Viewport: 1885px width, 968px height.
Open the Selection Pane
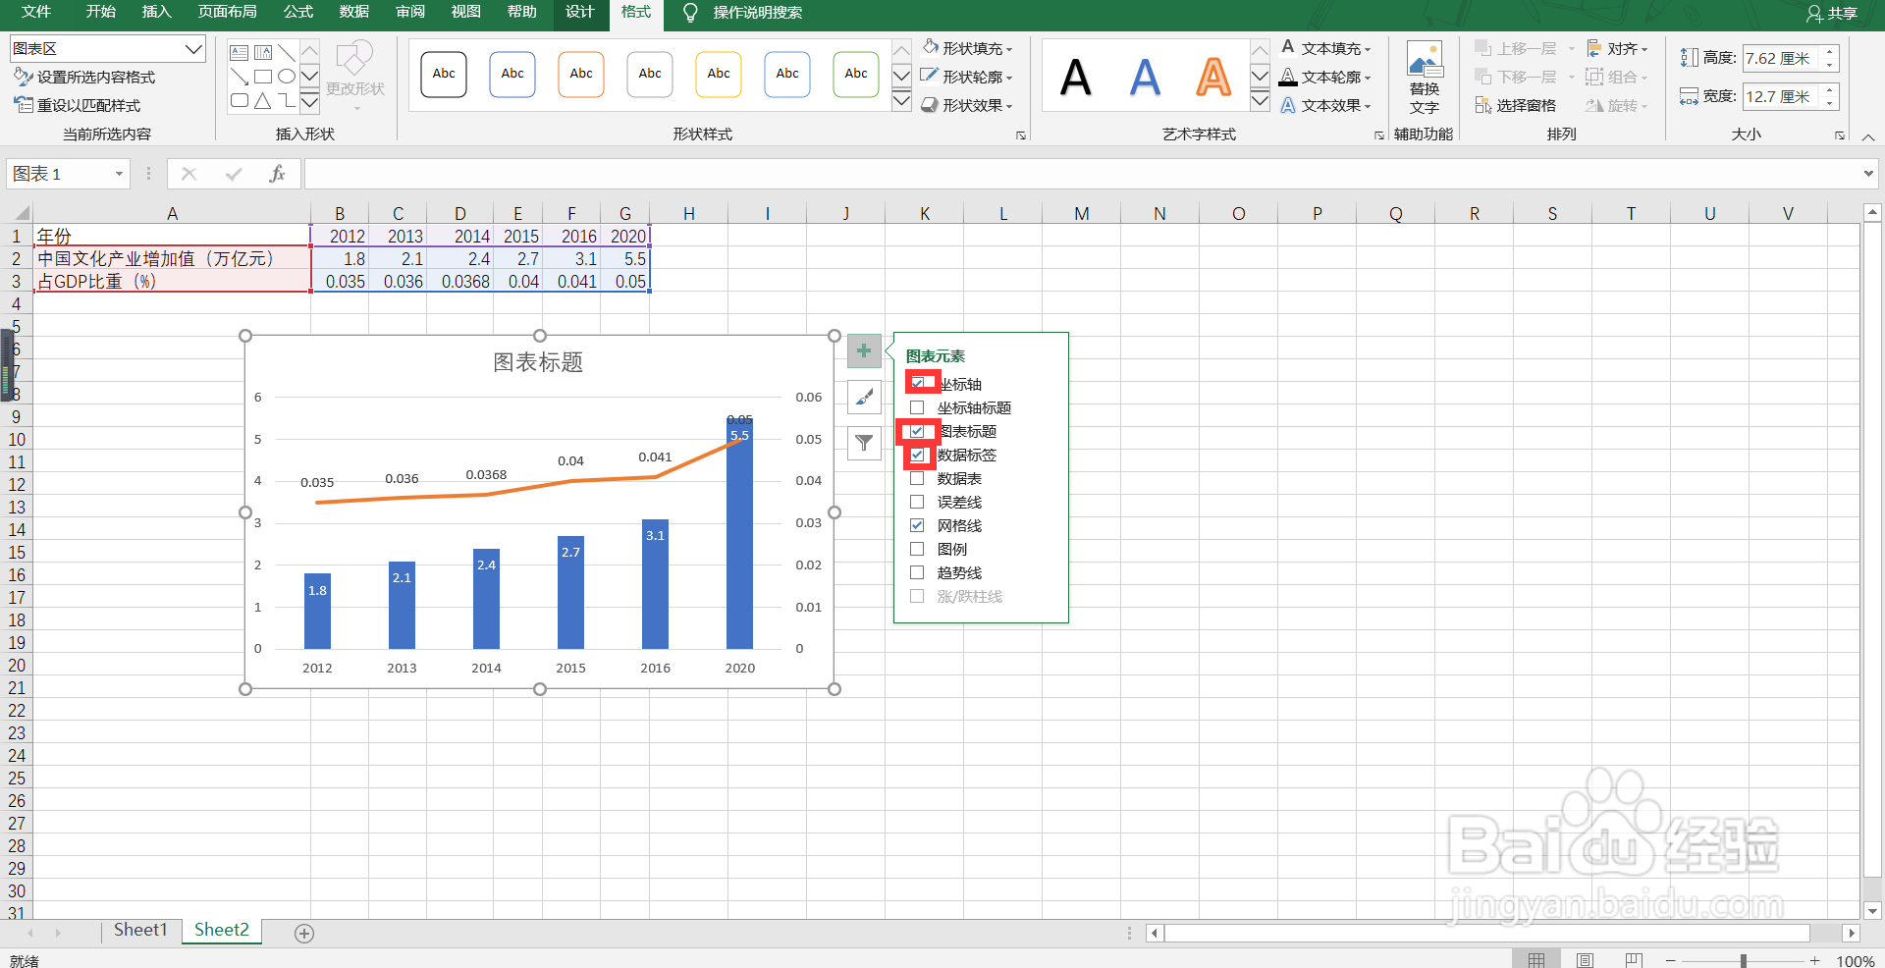point(1515,105)
